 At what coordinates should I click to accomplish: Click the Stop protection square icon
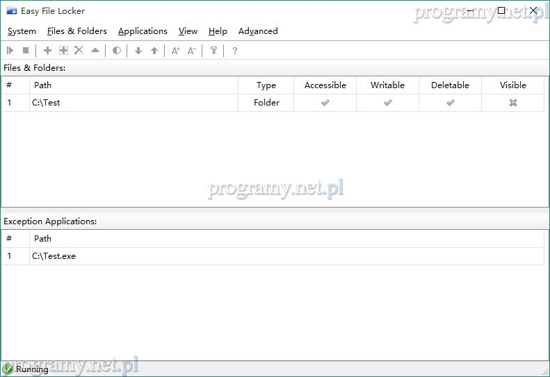coord(26,51)
